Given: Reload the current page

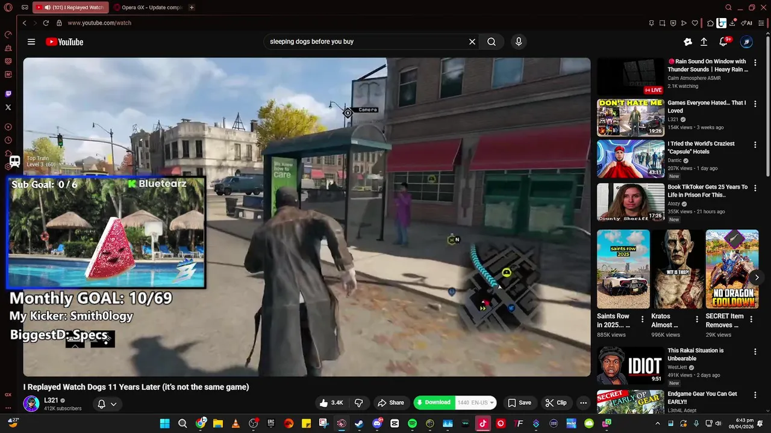Looking at the screenshot, I should tap(46, 23).
